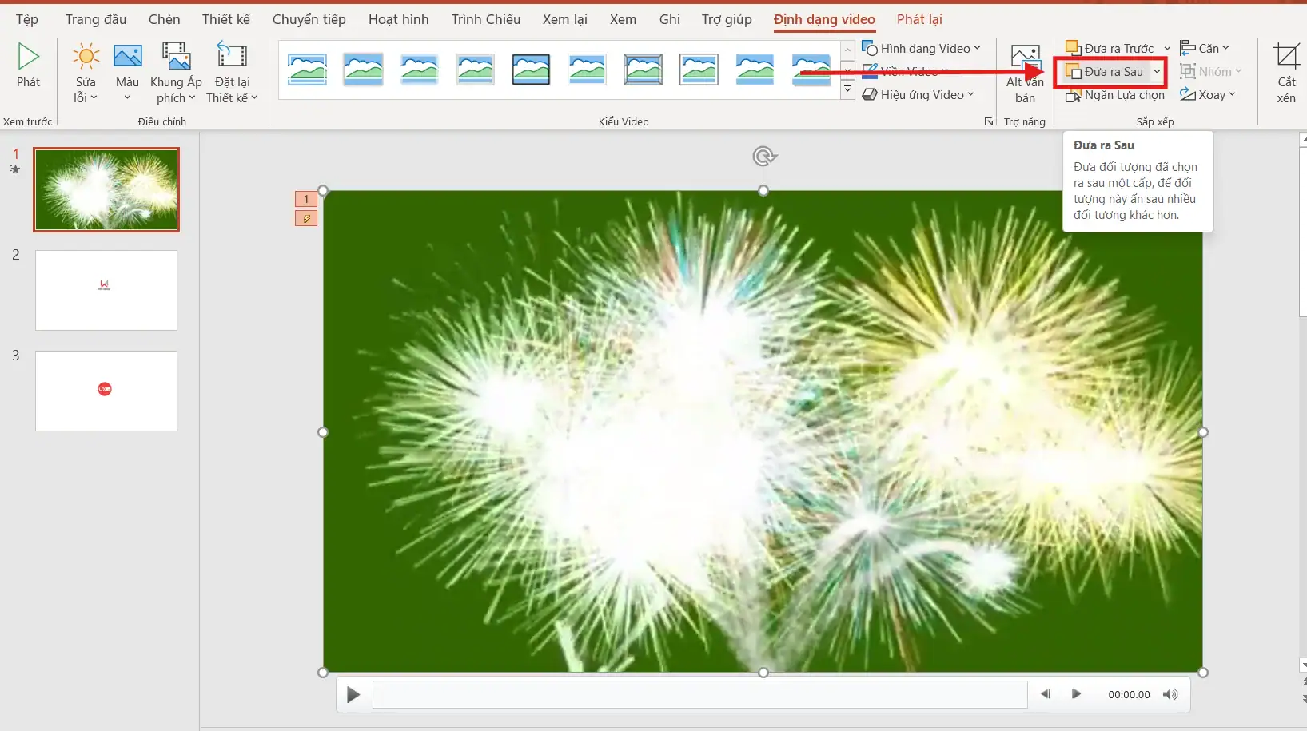
Task: Open the Xoay rotate dropdown
Action: tap(1208, 95)
